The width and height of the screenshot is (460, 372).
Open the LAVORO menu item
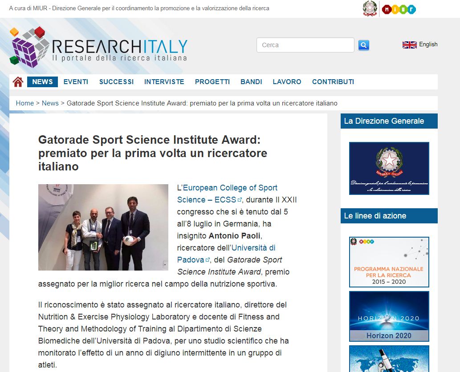[287, 82]
